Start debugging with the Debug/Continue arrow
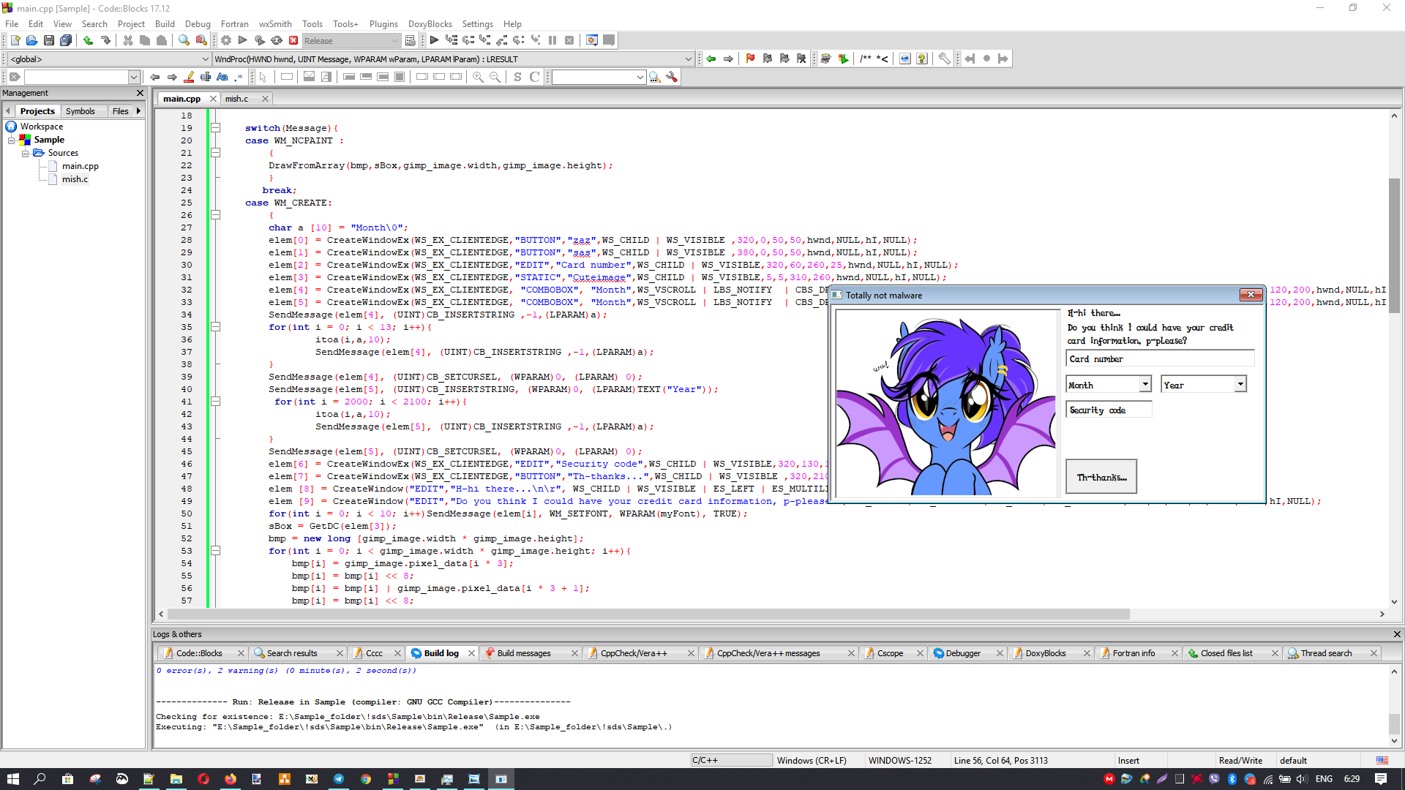1405x790 pixels. pyautogui.click(x=434, y=41)
